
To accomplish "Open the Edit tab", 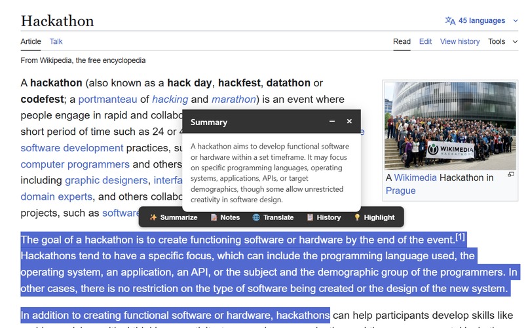I will (x=425, y=42).
